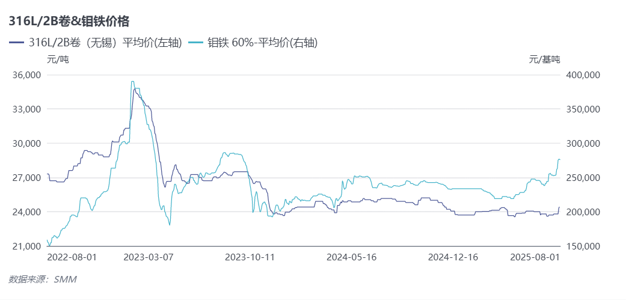Select the 2023-10-11 x-axis date label

[250, 257]
